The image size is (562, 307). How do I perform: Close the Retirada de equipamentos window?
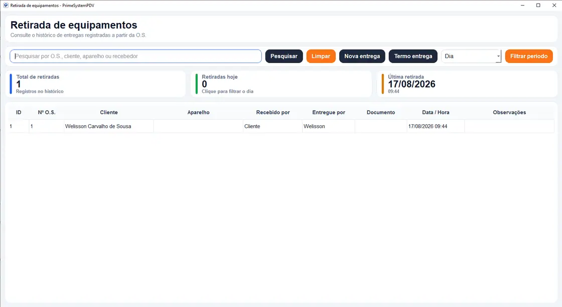(x=554, y=6)
